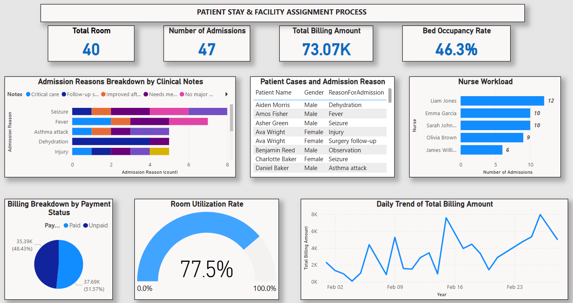The image size is (573, 303).
Task: Expand hidden legend items via right arrow
Action: tap(227, 94)
